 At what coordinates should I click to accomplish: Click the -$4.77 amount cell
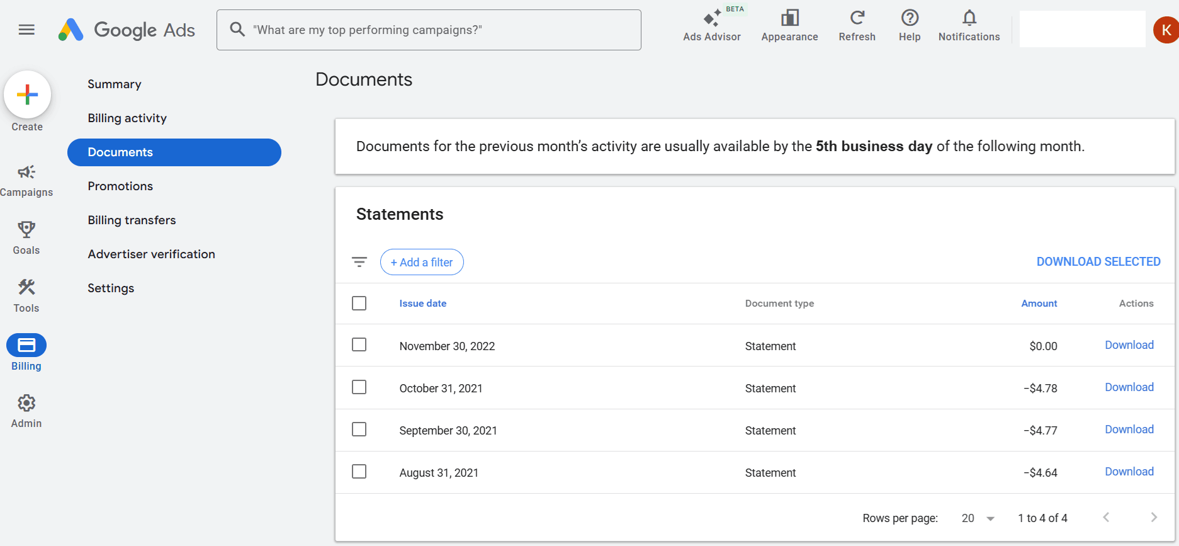click(1041, 431)
